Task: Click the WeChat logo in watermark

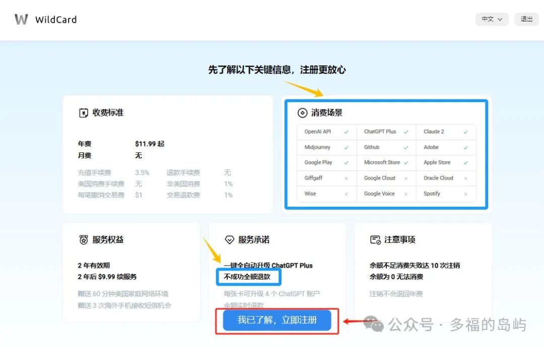Action: click(373, 324)
